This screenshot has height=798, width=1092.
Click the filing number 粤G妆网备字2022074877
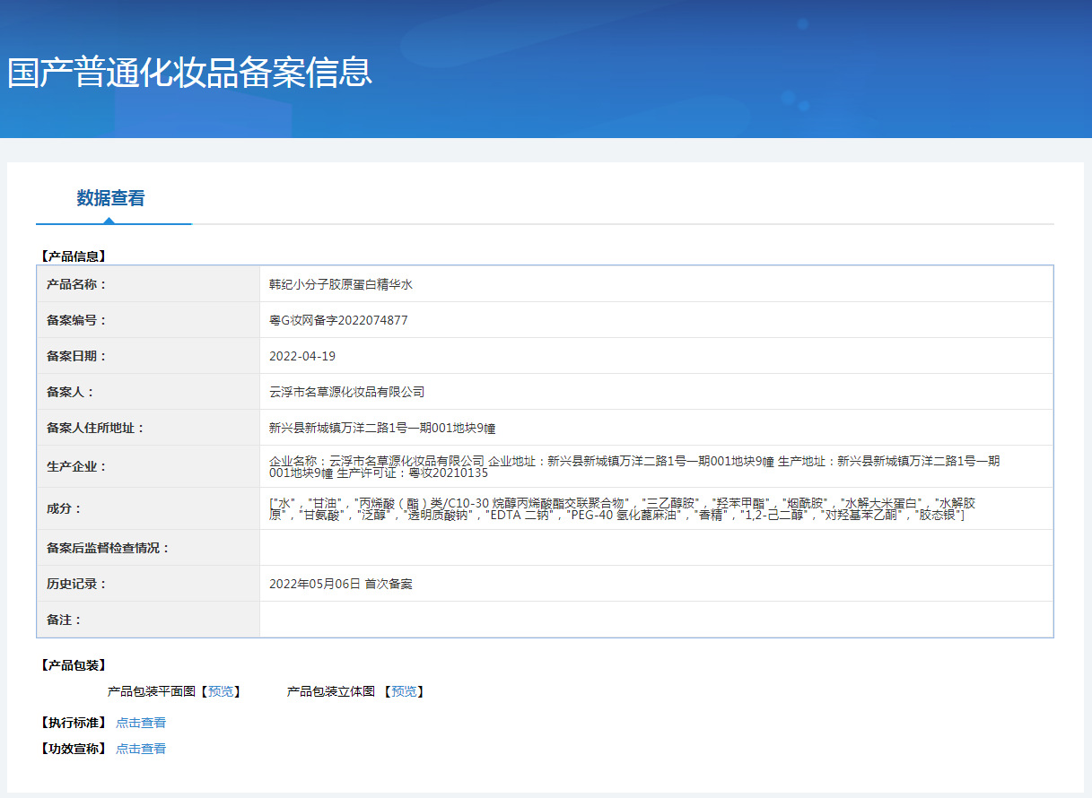pyautogui.click(x=338, y=320)
